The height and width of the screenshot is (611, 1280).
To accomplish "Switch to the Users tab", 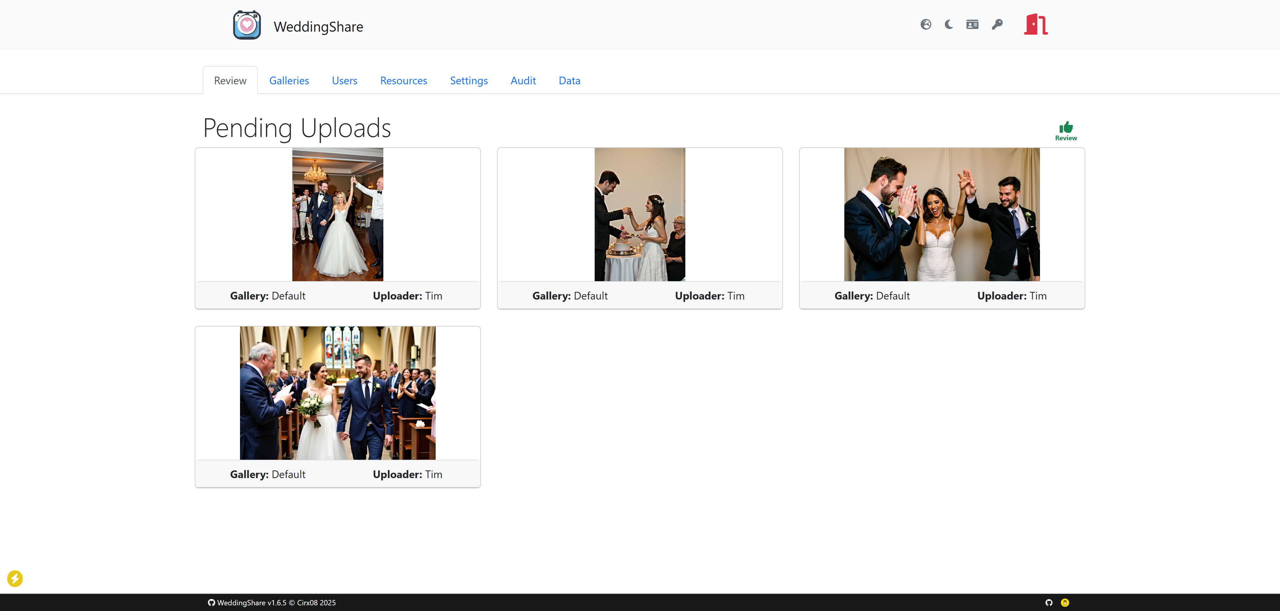I will click(x=344, y=81).
